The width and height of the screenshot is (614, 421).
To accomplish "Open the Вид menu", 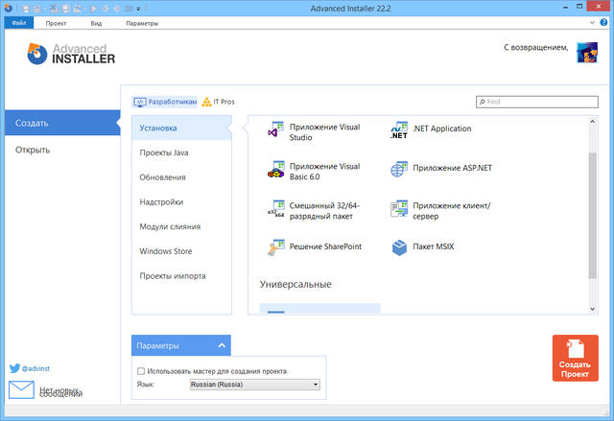I will (96, 20).
